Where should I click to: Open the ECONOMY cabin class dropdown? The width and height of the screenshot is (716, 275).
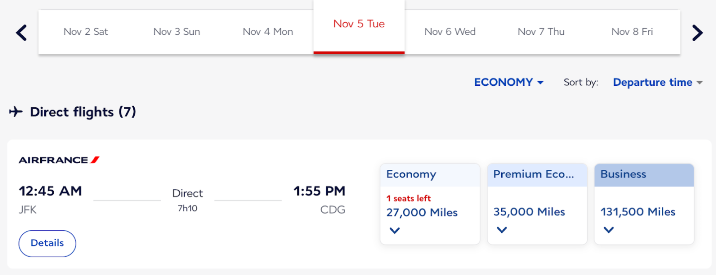pyautogui.click(x=509, y=82)
